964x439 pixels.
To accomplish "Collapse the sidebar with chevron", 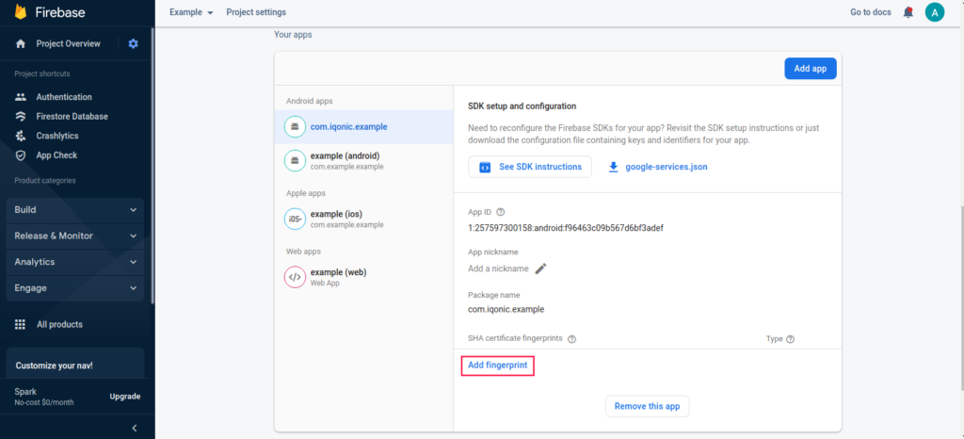I will click(135, 428).
